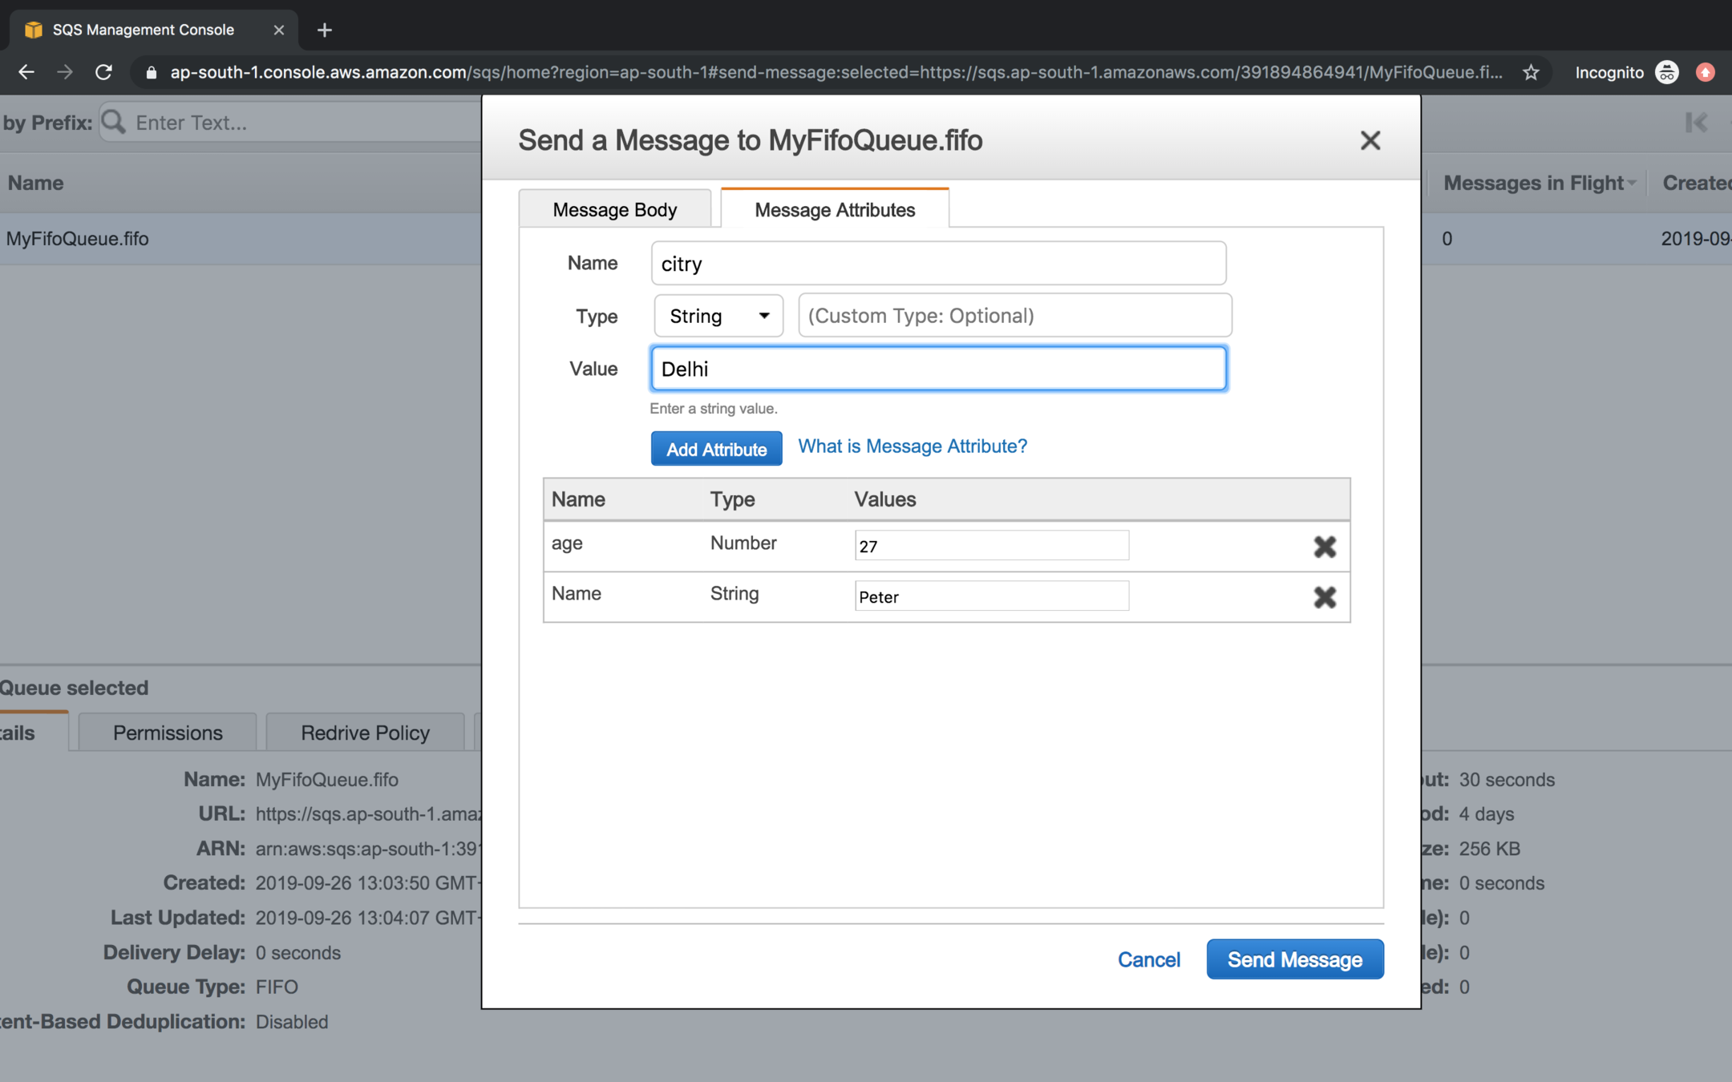Viewport: 1732px width, 1082px height.
Task: Cancel sending the message
Action: (x=1148, y=959)
